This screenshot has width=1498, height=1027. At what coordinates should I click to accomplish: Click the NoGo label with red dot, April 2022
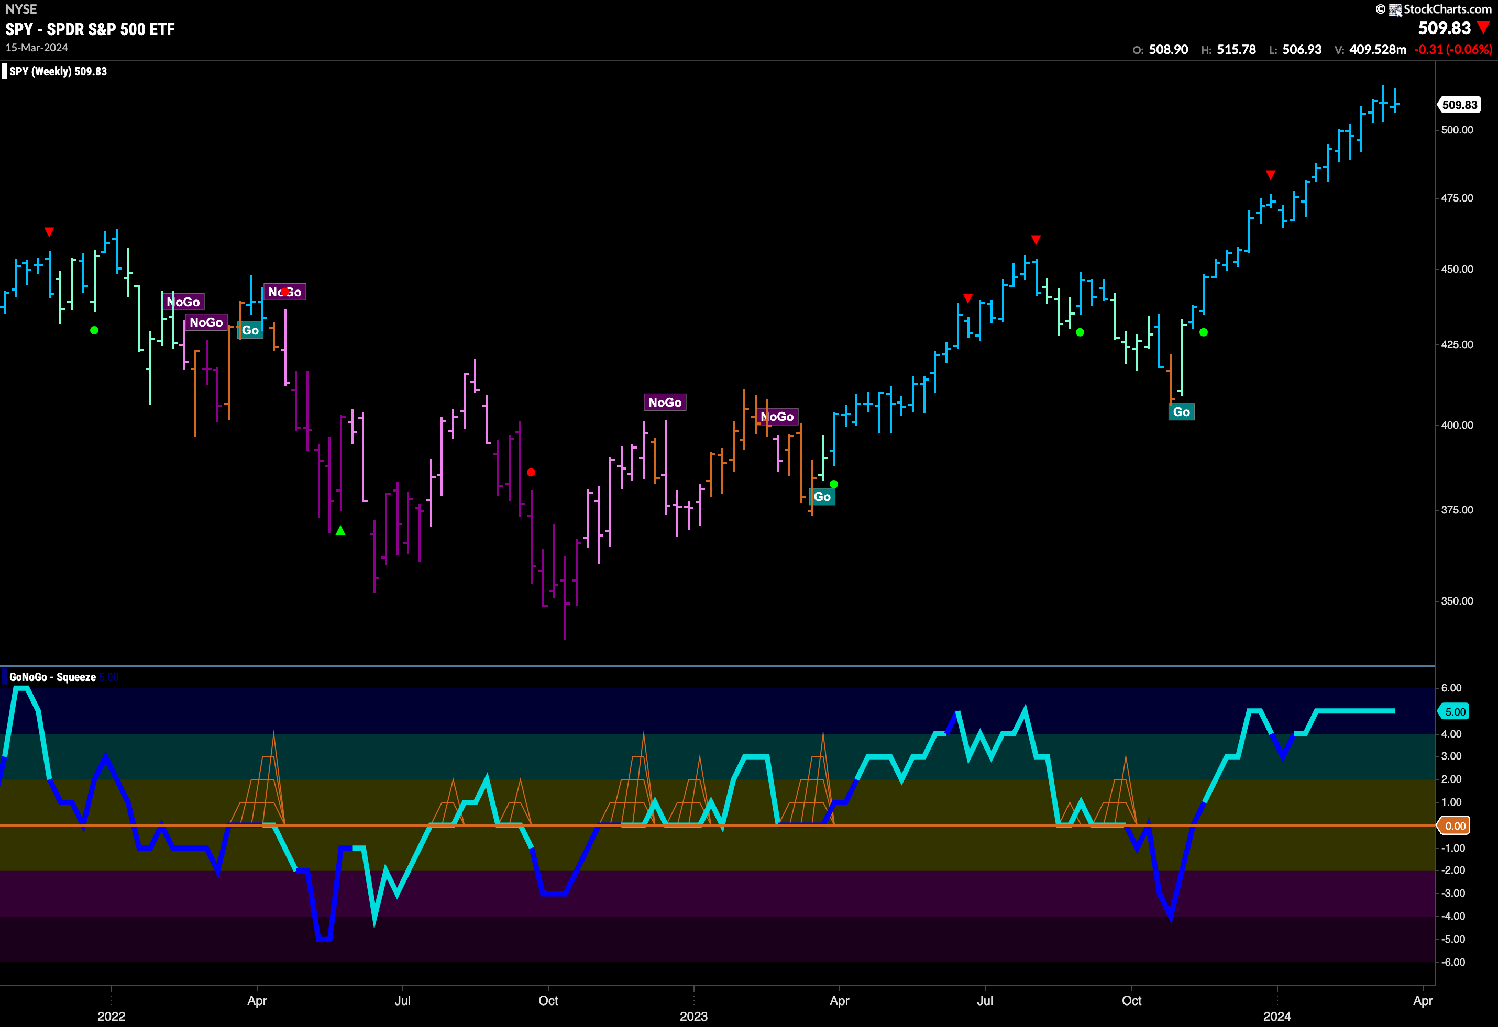coord(285,292)
